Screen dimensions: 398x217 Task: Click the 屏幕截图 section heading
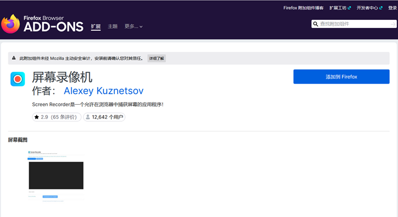[18, 140]
